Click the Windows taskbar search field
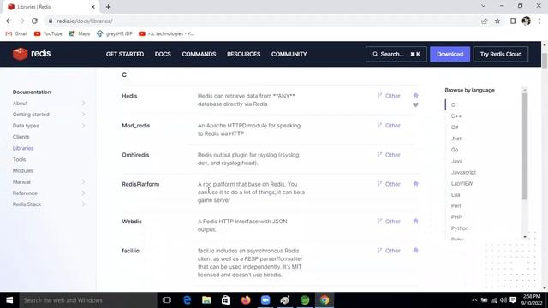The image size is (548, 308). coord(88,300)
